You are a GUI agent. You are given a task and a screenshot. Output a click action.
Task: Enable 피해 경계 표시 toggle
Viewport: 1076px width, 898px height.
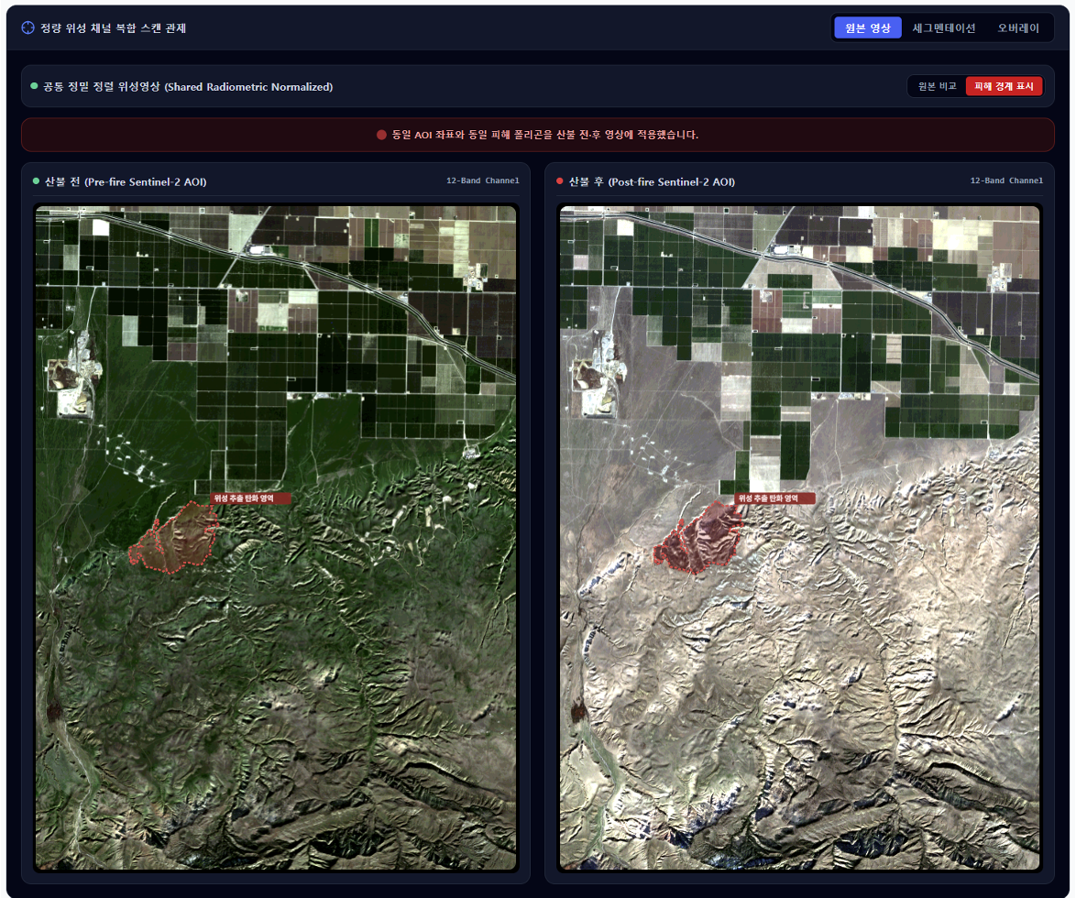point(1004,86)
